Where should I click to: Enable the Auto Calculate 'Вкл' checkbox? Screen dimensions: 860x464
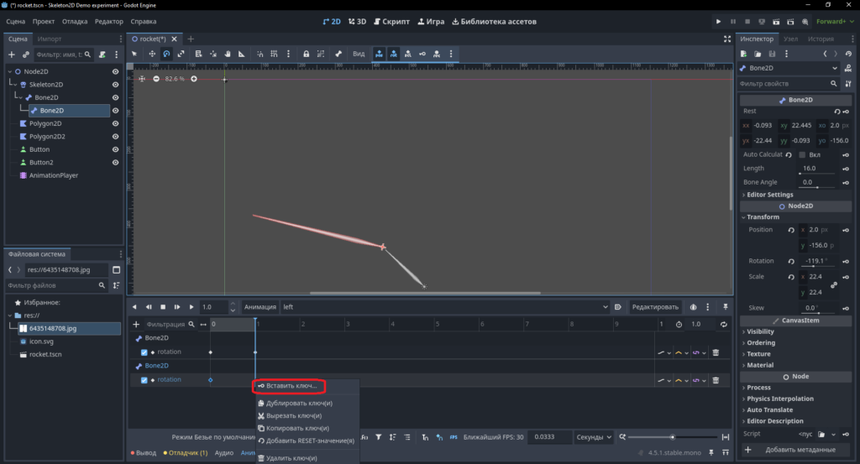[x=802, y=154]
